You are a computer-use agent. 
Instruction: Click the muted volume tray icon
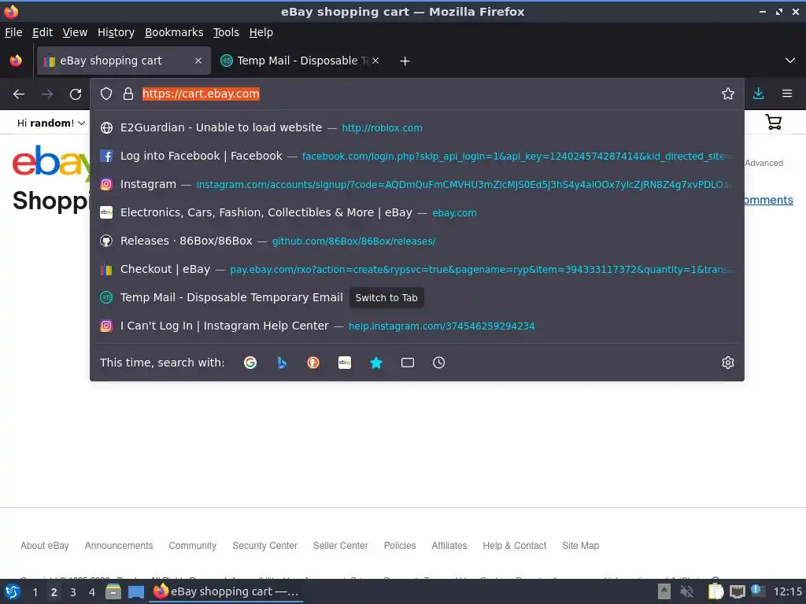pyautogui.click(x=686, y=591)
